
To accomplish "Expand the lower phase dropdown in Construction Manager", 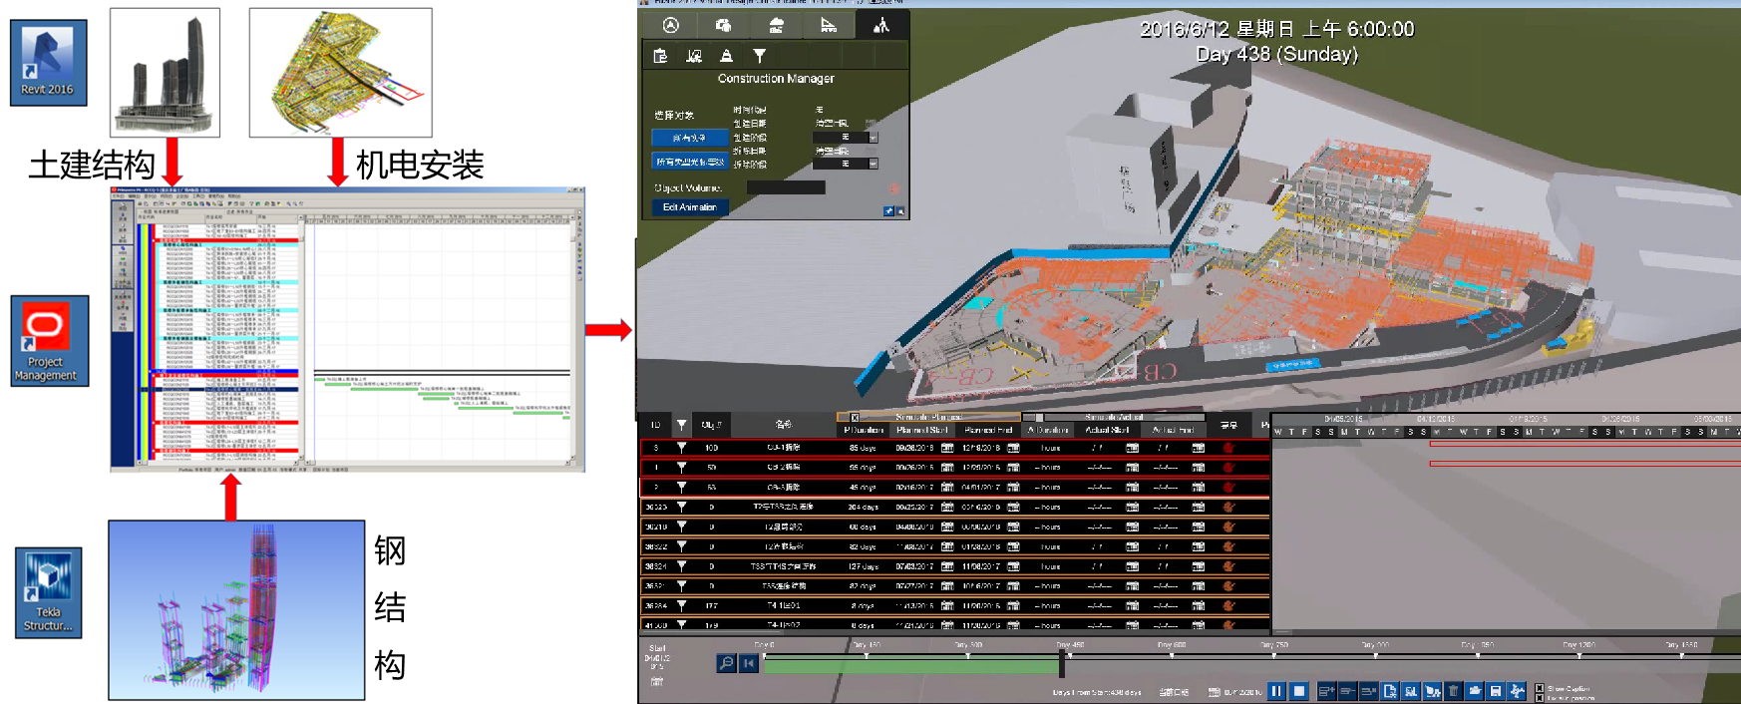I will point(873,164).
